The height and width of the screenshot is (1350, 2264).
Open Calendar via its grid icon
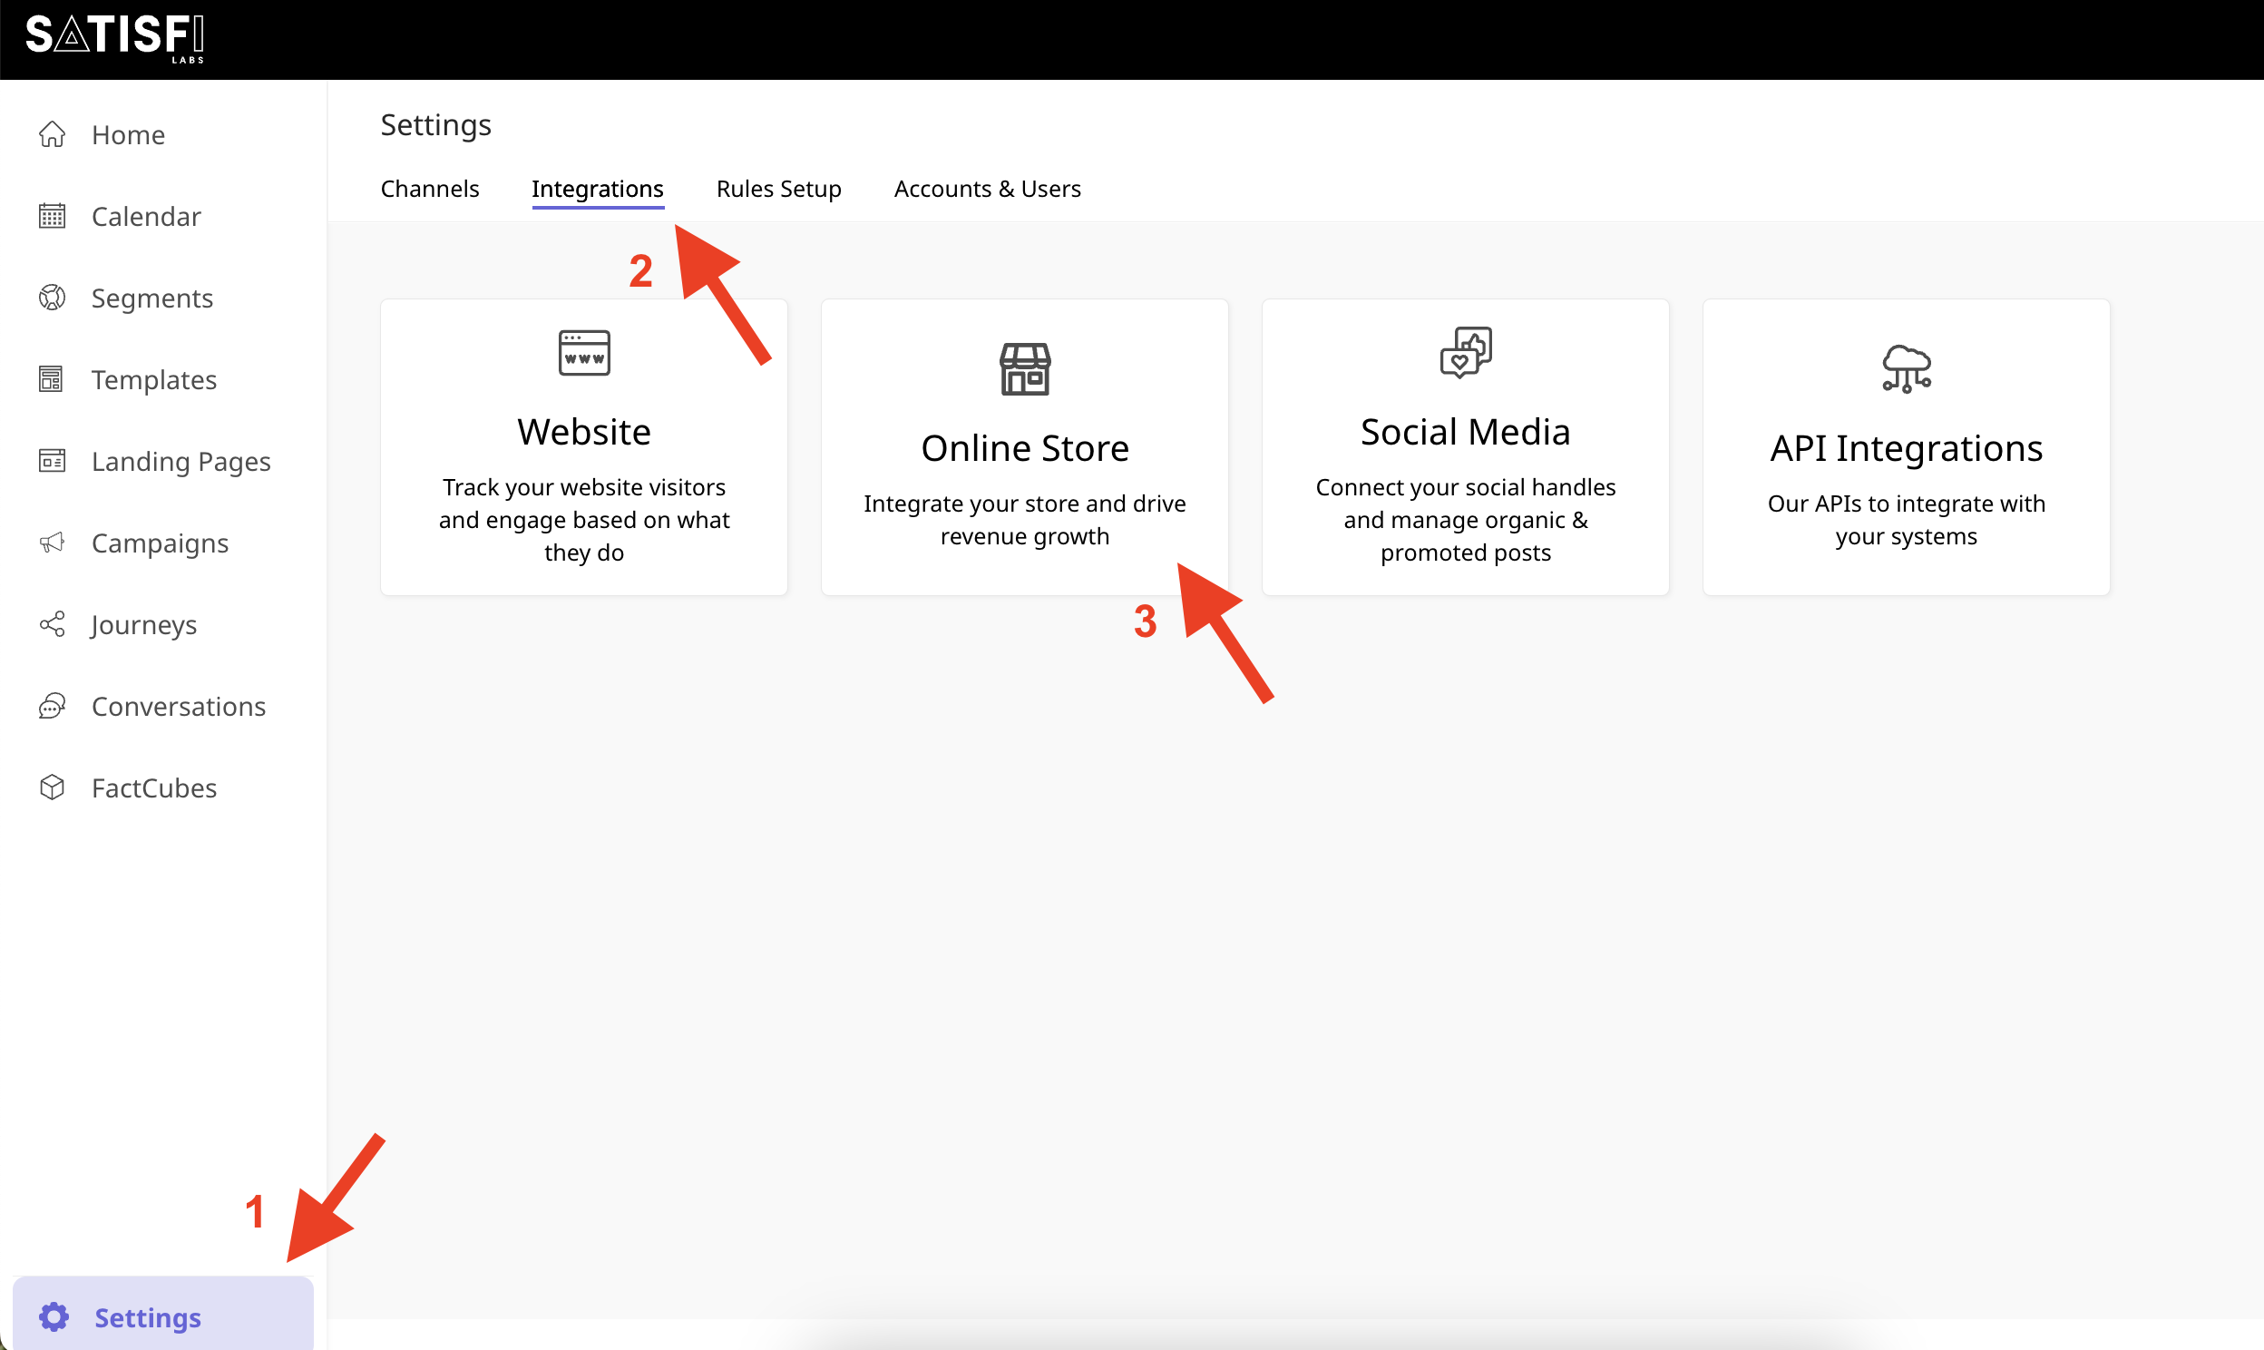pyautogui.click(x=52, y=216)
